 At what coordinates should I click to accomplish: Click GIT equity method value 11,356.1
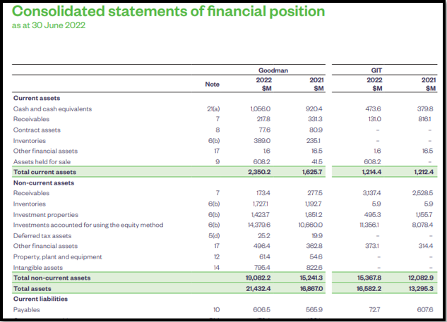(369, 225)
